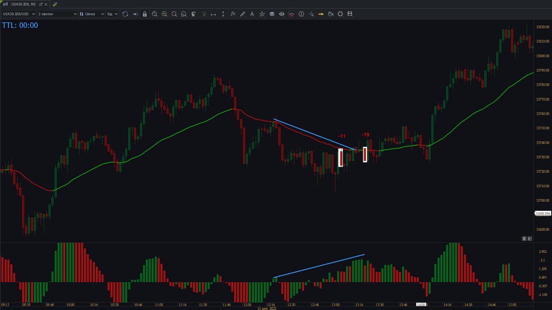Open the USA30.IDX/USD instrument dropdown
The width and height of the screenshot is (552, 310).
(19, 14)
